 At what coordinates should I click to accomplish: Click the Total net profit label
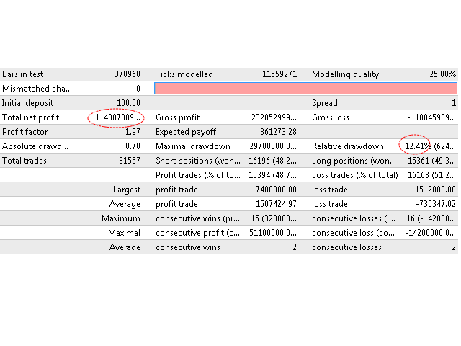pos(30,117)
